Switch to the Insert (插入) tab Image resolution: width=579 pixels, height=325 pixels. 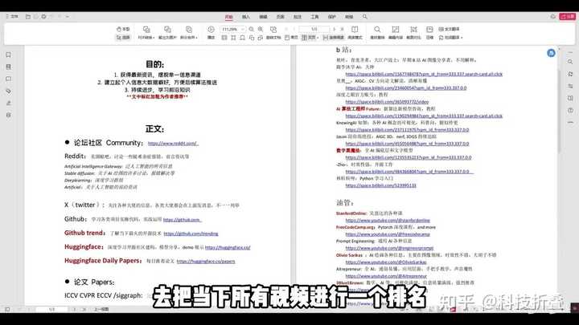pos(245,16)
